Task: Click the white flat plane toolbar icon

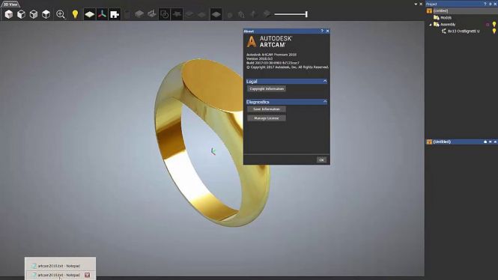Action: click(x=90, y=14)
